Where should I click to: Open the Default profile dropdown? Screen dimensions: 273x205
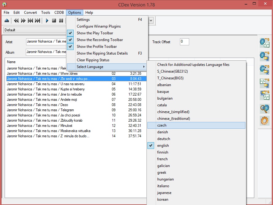click(34, 30)
